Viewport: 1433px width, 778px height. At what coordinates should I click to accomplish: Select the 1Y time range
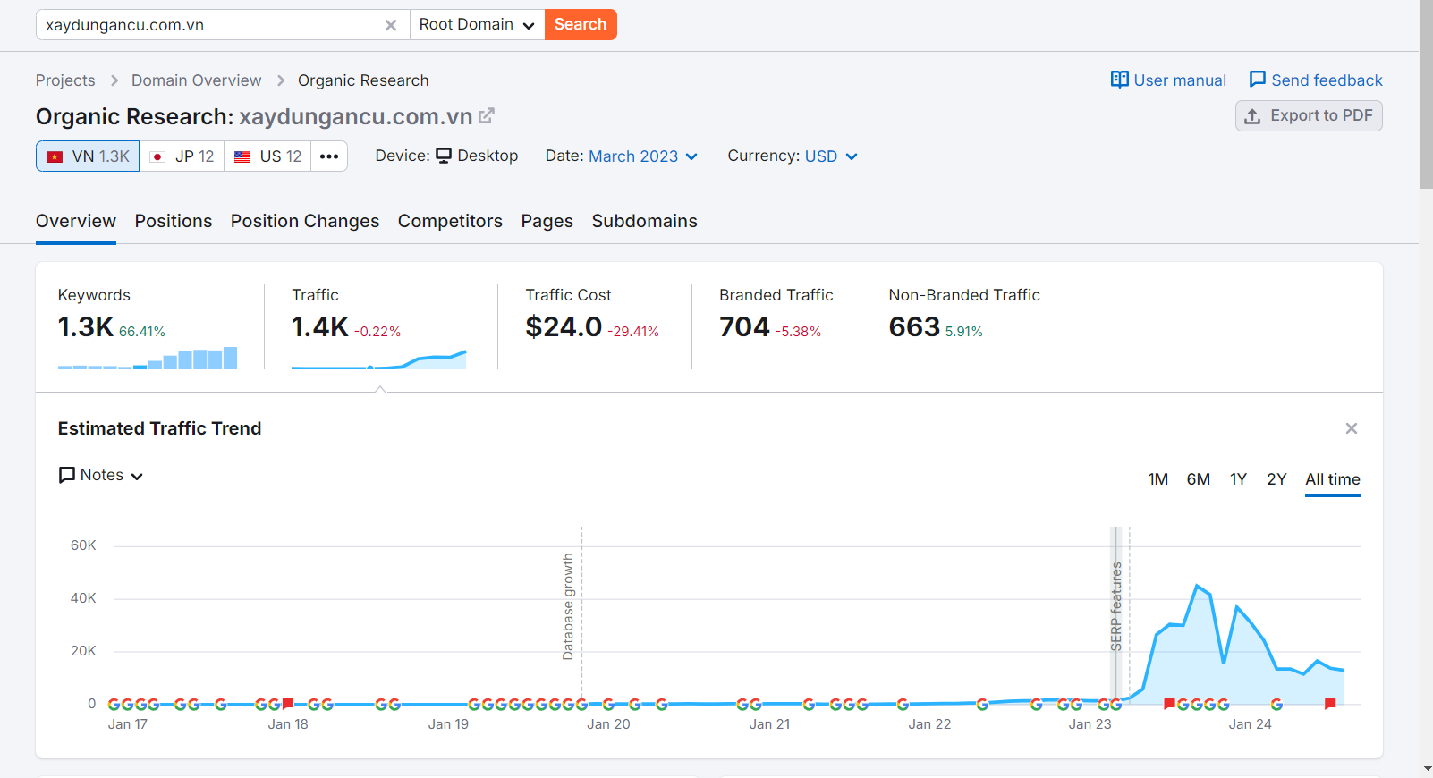(x=1238, y=479)
